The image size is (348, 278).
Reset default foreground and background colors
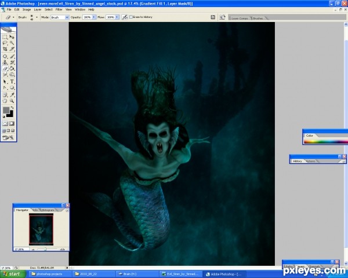point(4,116)
